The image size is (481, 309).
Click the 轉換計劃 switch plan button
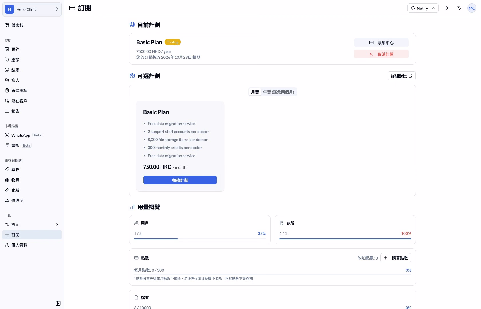180,180
